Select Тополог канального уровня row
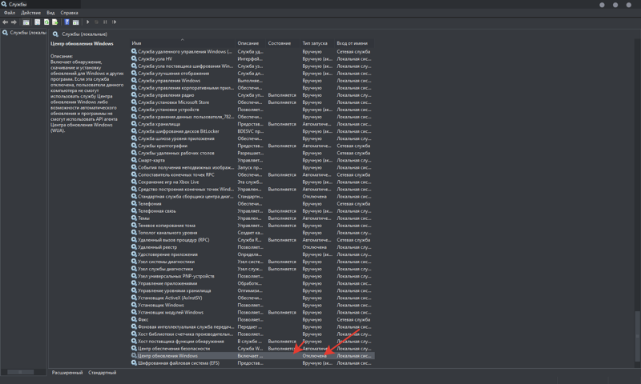This screenshot has width=641, height=384. click(x=252, y=233)
